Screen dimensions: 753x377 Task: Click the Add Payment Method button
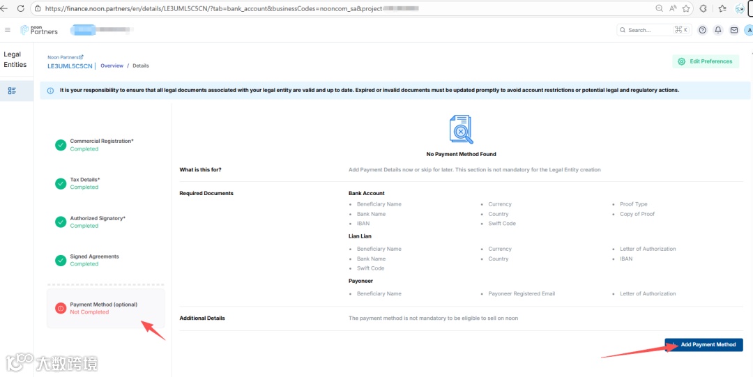[x=703, y=345]
